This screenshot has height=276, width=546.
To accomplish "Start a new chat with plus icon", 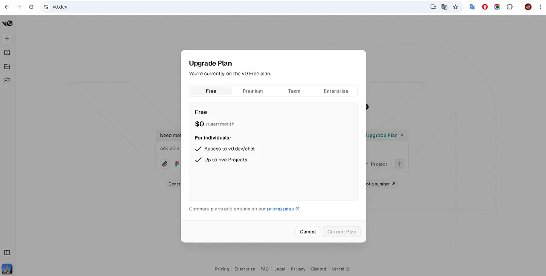I will click(x=7, y=38).
